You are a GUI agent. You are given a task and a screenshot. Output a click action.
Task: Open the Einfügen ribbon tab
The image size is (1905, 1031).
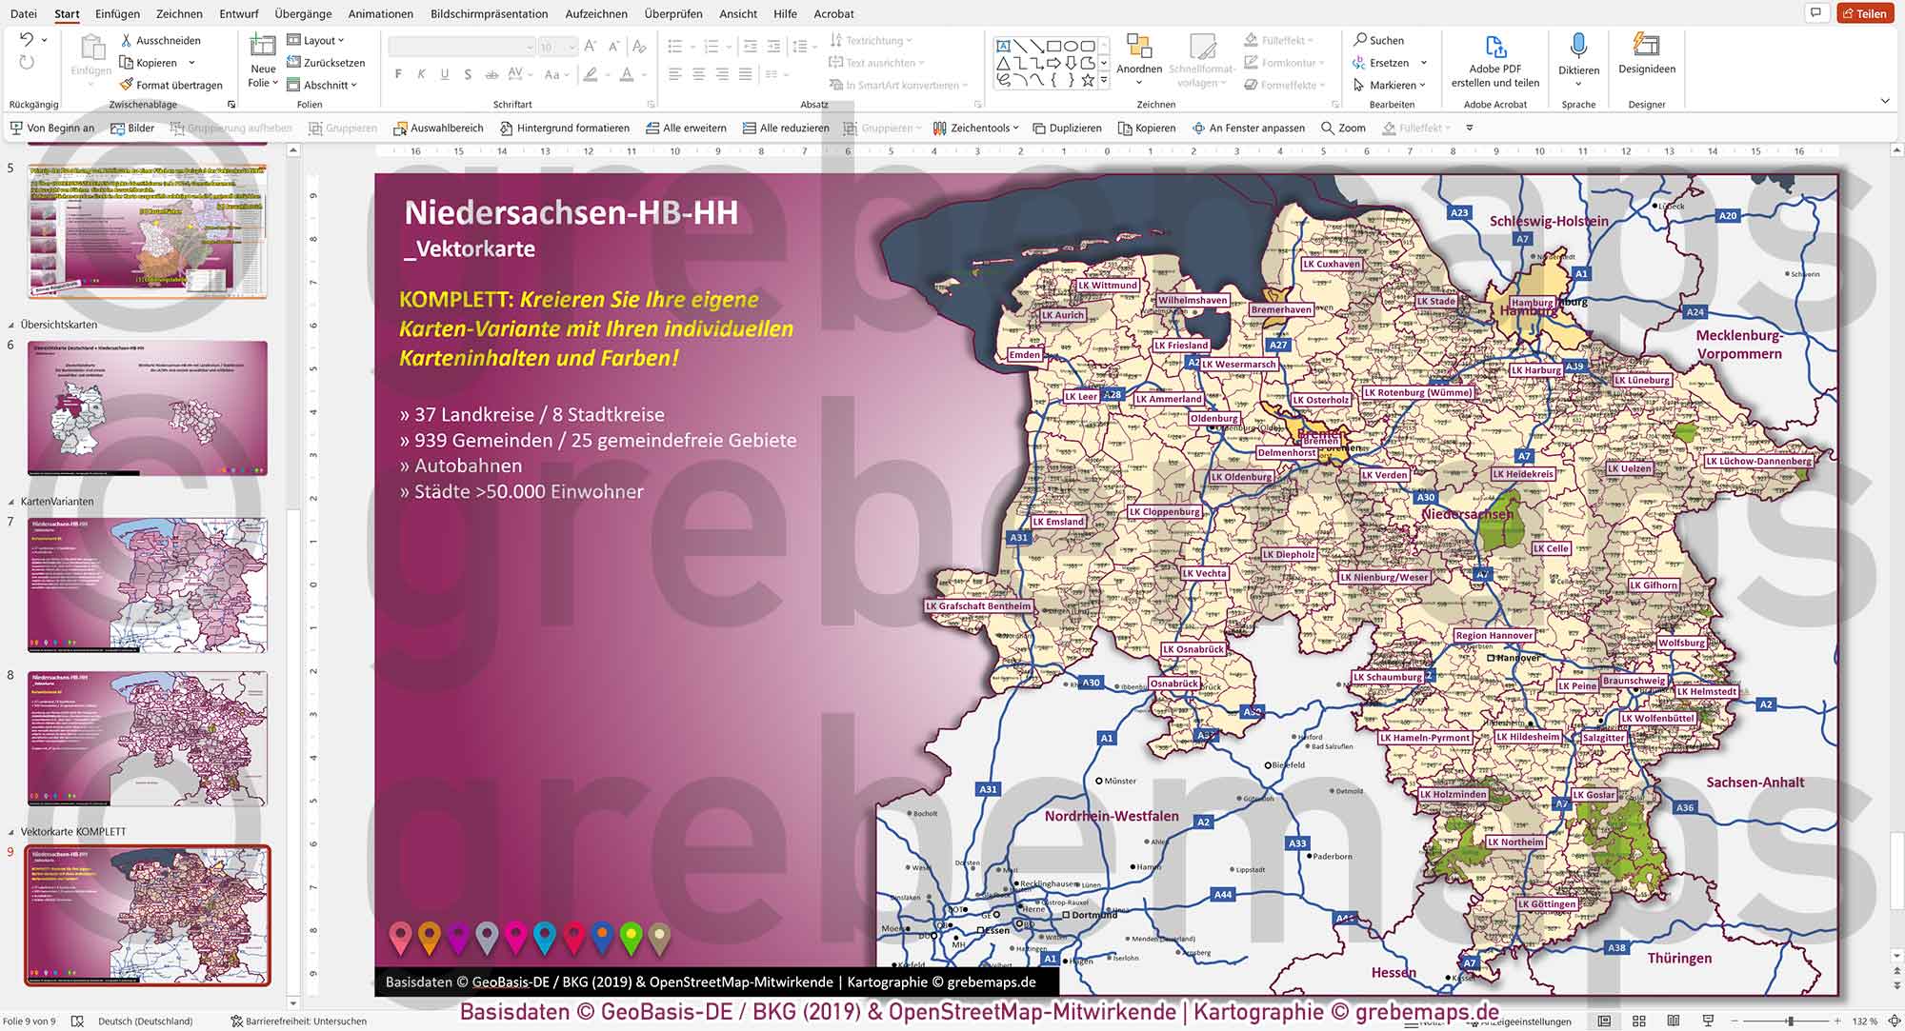click(117, 13)
